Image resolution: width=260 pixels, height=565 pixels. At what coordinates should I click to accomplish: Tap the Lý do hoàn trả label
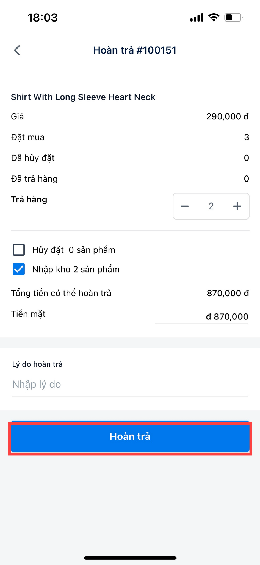(x=37, y=364)
